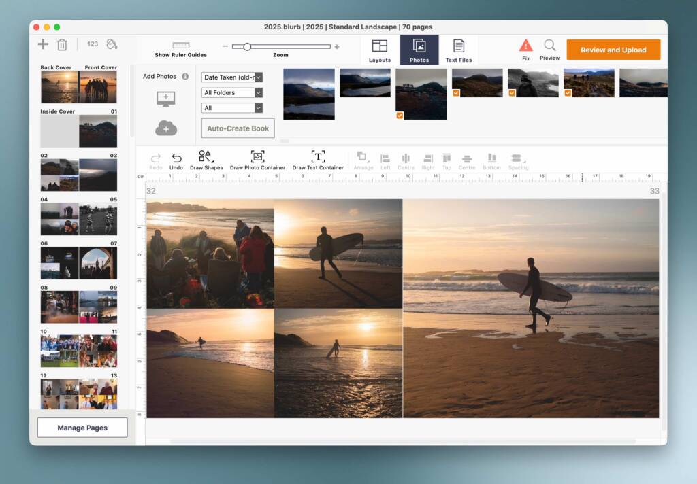Click the Auto-Create Book button
Image resolution: width=697 pixels, height=484 pixels.
coord(238,128)
